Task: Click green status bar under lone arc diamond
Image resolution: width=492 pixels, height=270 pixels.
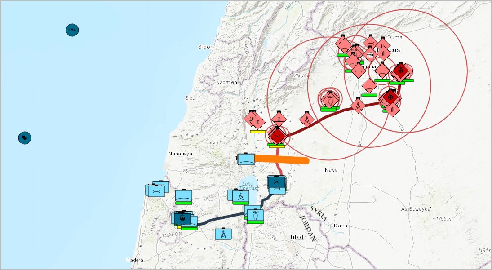Action: [369, 95]
